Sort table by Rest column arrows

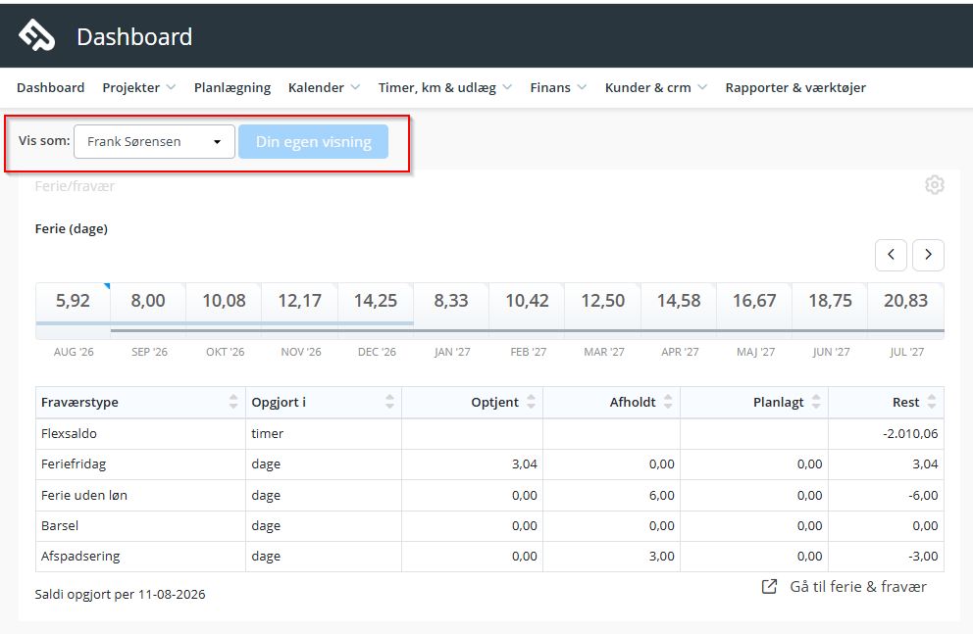click(932, 402)
